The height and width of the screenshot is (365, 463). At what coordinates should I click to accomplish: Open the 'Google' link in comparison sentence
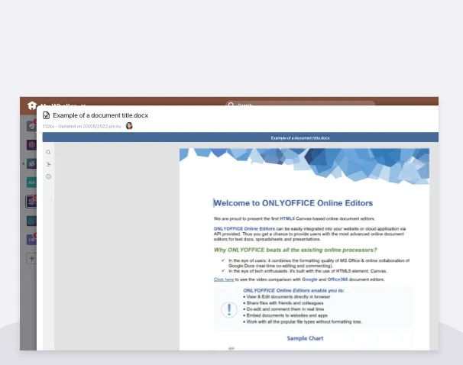click(309, 279)
